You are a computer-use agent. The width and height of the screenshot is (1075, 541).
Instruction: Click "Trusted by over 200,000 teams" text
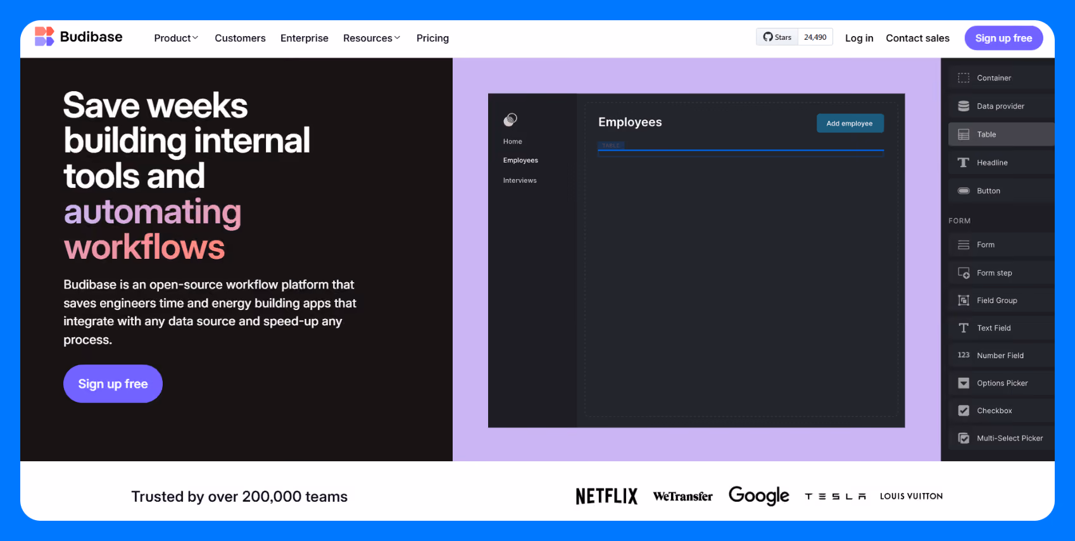tap(239, 497)
